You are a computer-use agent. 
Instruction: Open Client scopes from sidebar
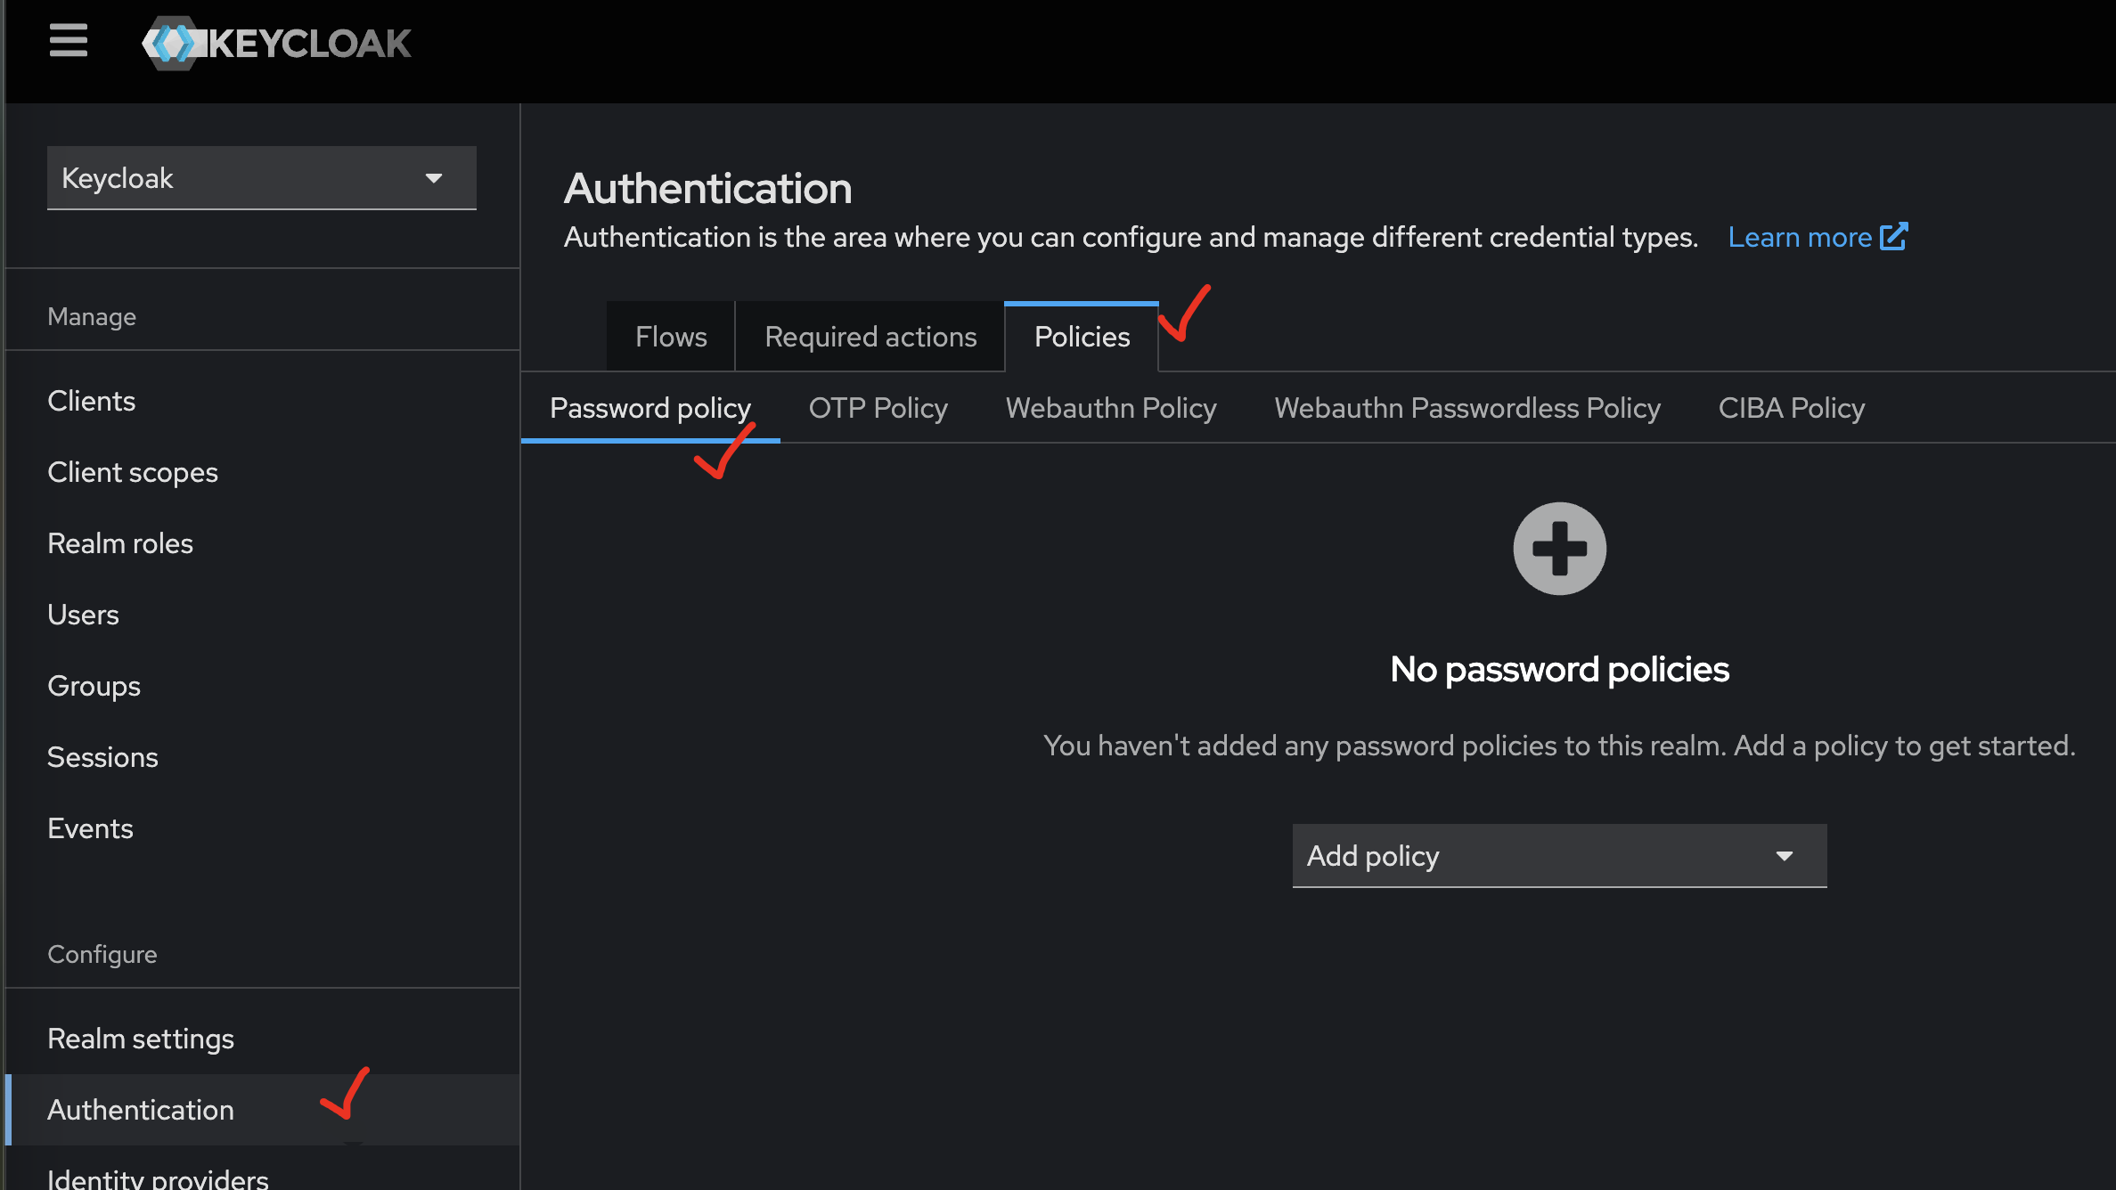[133, 472]
